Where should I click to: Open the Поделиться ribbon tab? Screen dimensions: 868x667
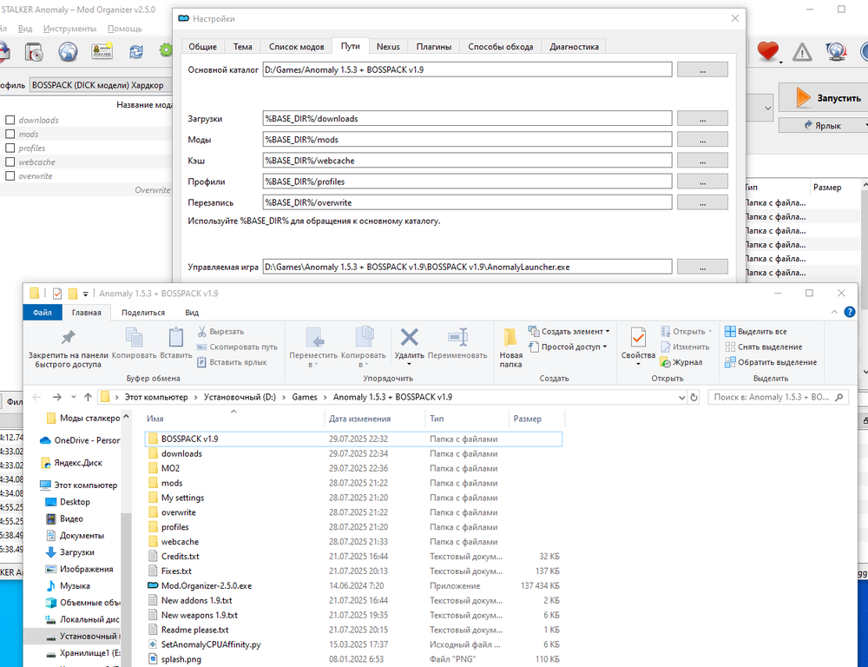pyautogui.click(x=143, y=313)
